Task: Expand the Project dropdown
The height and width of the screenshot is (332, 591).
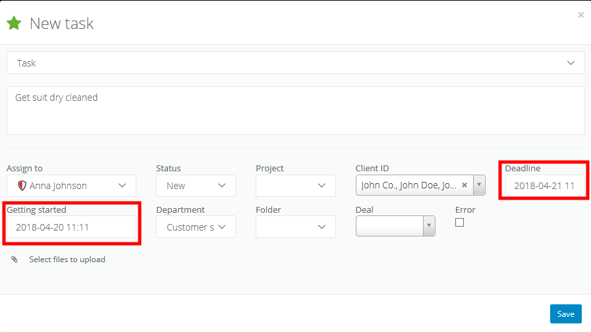Action: tap(322, 186)
